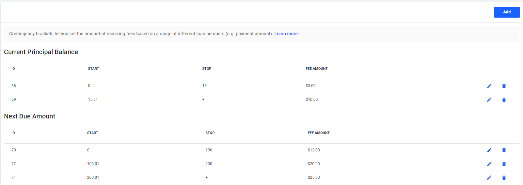Click the $25.00 fee amount cell
523x185 pixels.
[x=314, y=177]
